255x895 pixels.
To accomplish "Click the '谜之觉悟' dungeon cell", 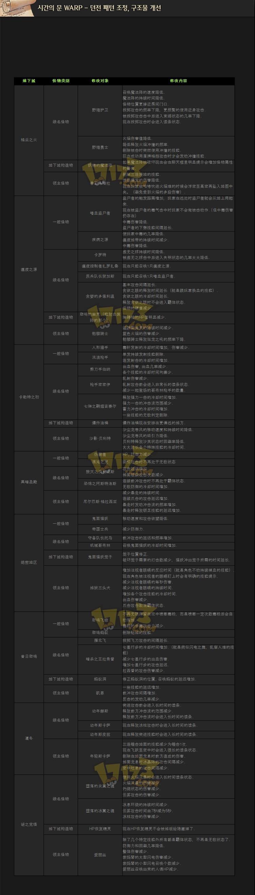I will click(29, 824).
